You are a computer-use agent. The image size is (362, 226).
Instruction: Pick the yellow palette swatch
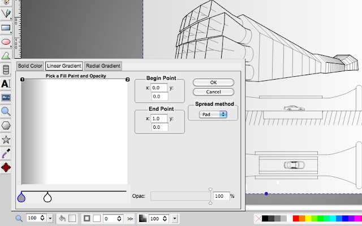pos(308,219)
